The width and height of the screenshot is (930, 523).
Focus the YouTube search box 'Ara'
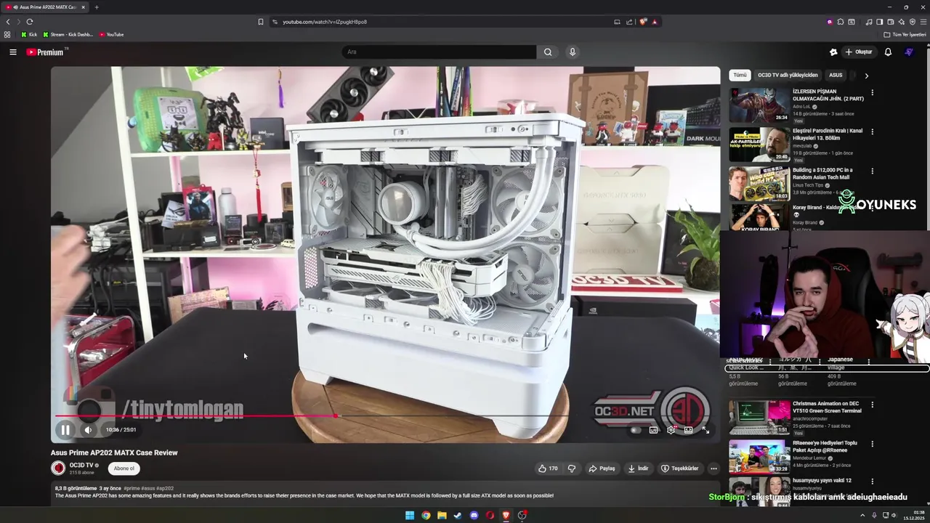(440, 52)
